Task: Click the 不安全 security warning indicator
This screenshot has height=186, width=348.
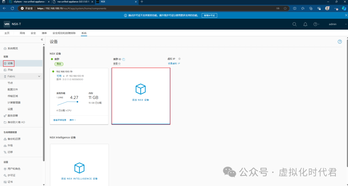Action: [x=27, y=8]
